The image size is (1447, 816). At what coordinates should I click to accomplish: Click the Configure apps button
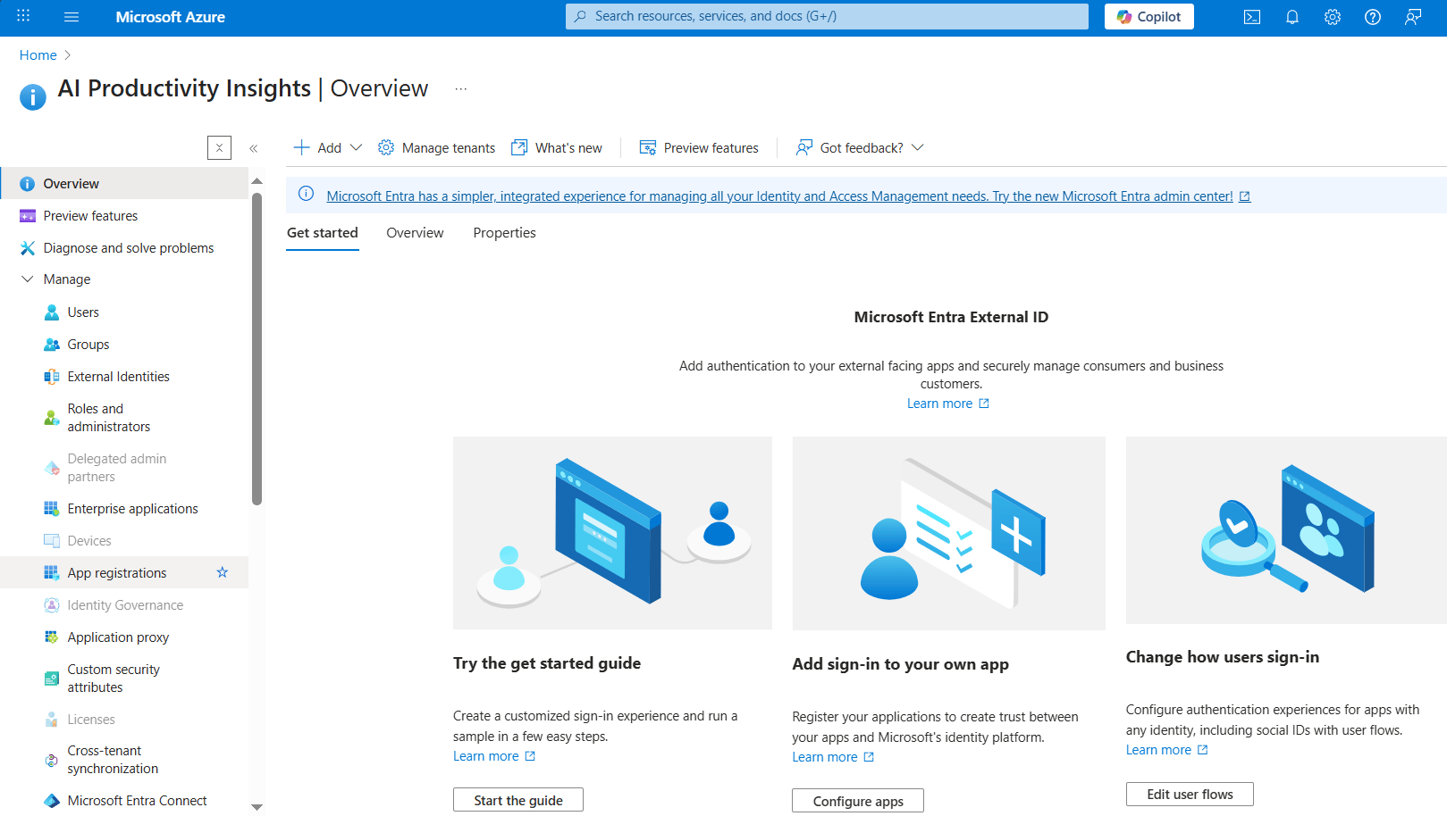point(858,801)
